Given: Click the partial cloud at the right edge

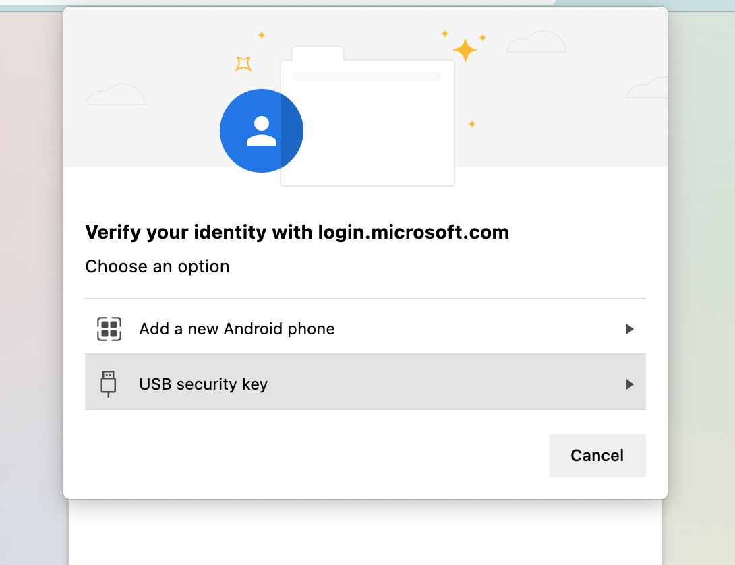Looking at the screenshot, I should point(649,89).
